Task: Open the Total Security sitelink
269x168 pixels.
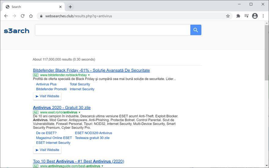Action: click(80, 84)
